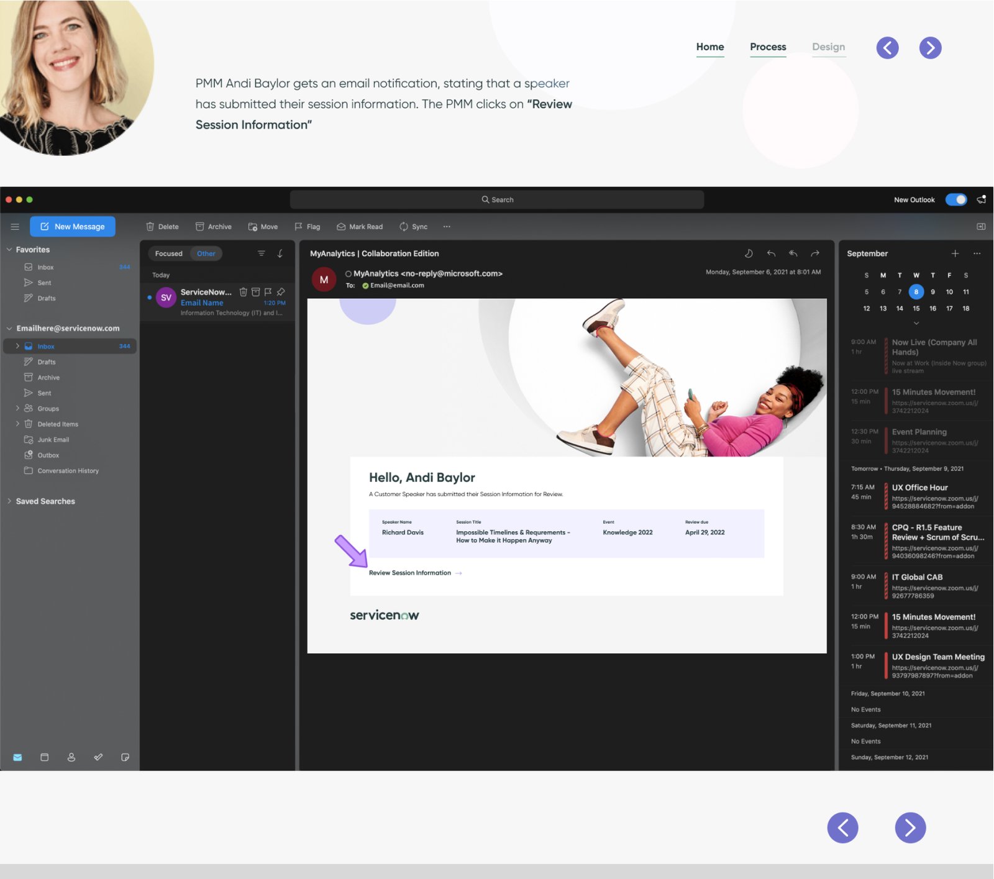
Task: Archive the message using toolbar Archive
Action: 214,227
